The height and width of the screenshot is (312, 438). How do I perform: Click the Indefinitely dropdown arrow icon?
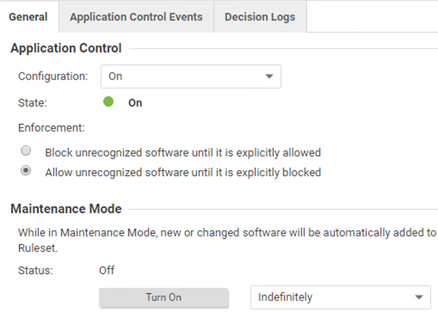(x=419, y=298)
